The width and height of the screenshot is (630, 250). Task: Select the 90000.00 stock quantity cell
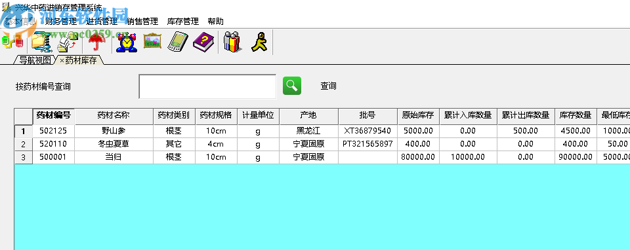point(576,158)
